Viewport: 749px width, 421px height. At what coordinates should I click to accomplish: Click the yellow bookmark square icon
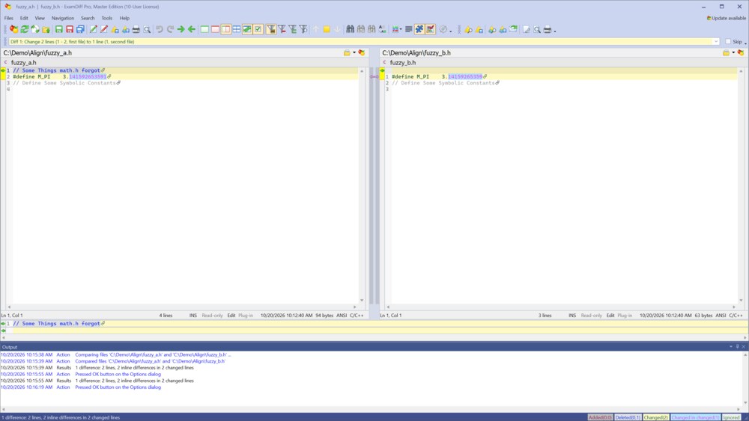tap(327, 30)
